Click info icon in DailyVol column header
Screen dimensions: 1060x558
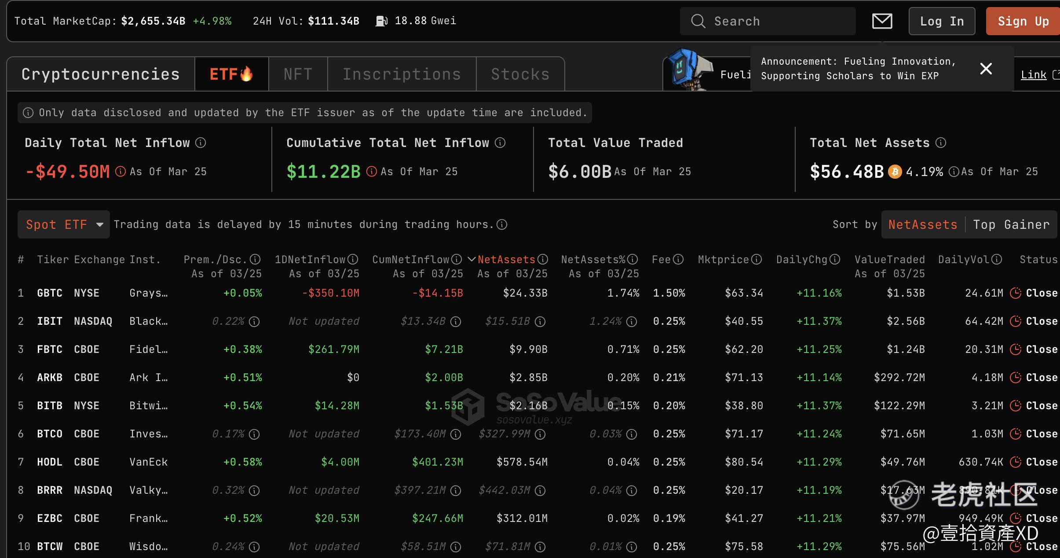(997, 259)
